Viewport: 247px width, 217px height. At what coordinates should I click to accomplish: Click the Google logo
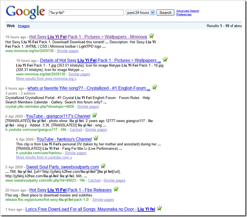coord(26,12)
